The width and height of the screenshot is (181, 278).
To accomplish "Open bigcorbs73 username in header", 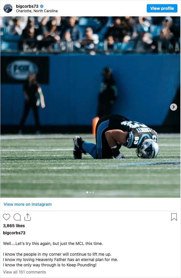I will tap(27, 6).
